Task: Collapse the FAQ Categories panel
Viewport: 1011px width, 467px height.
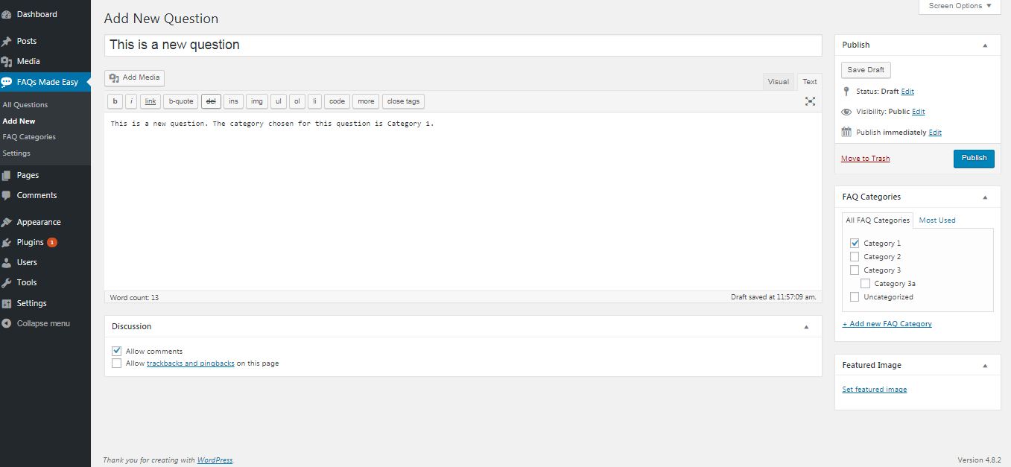Action: 985,197
